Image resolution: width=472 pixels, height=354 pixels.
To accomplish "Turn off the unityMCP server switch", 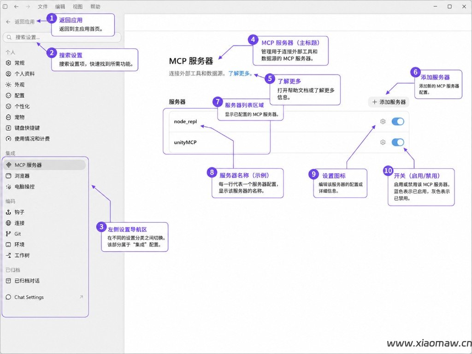I will [x=398, y=142].
